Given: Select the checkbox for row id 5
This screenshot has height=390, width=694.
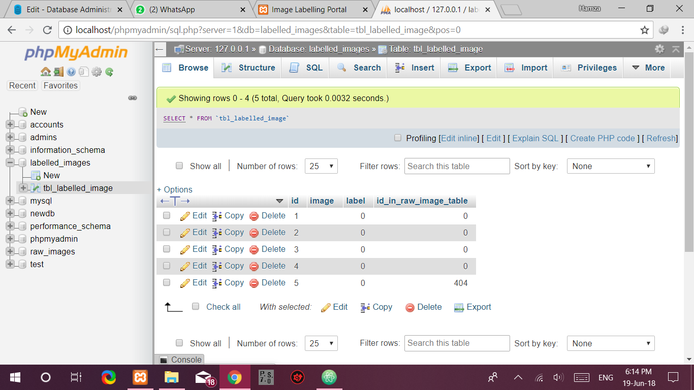Looking at the screenshot, I should point(167,282).
